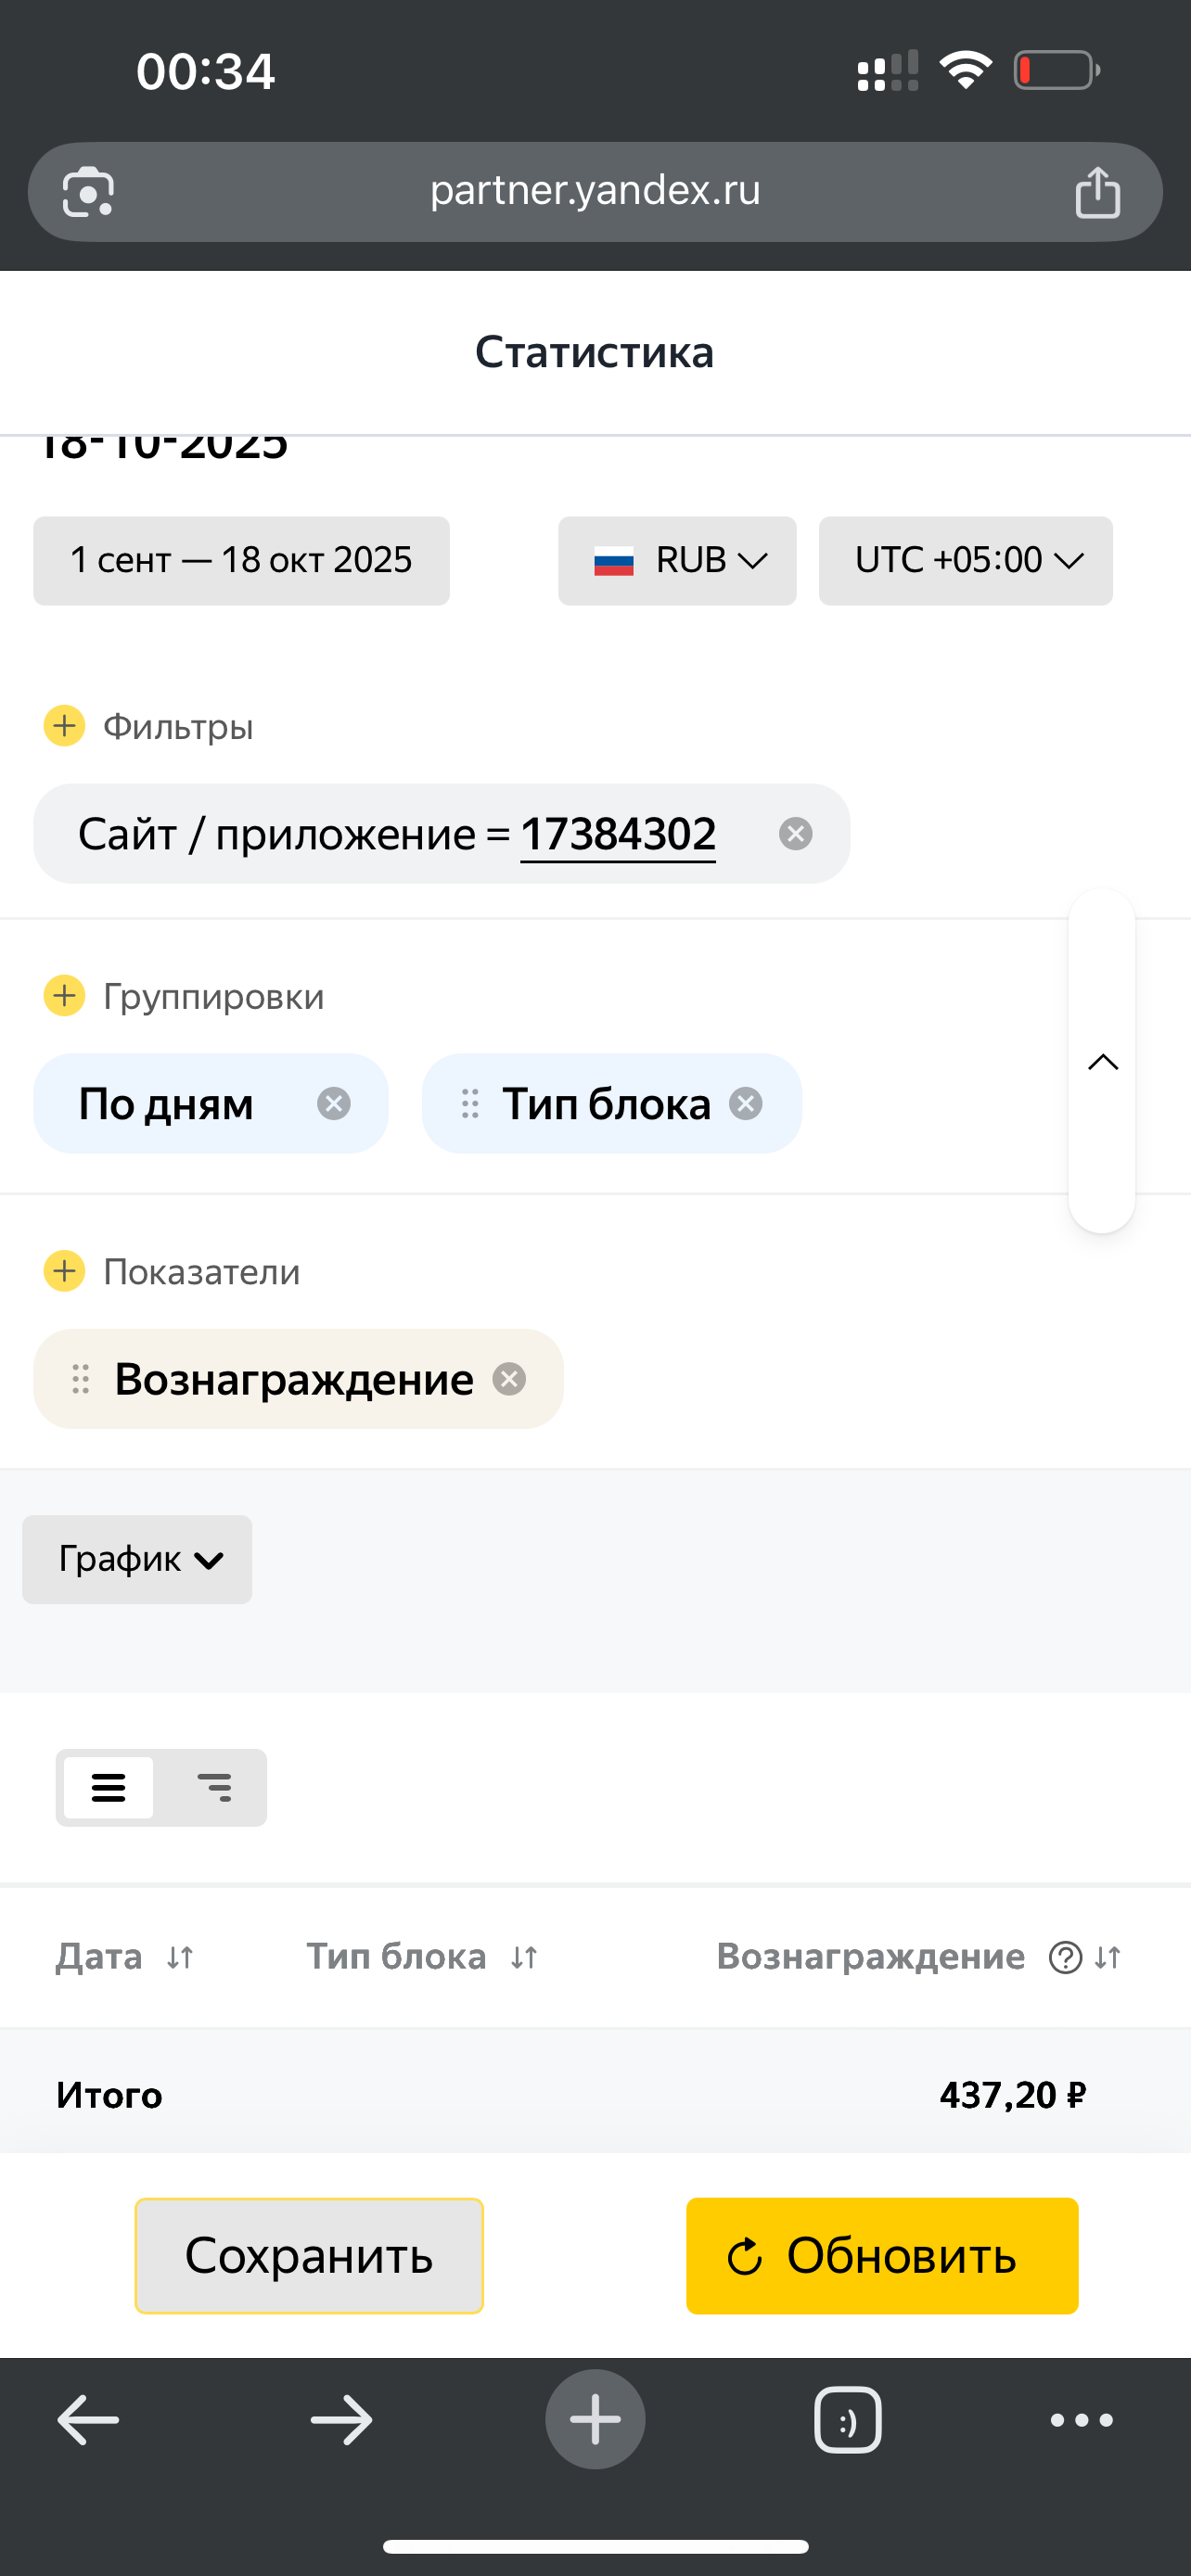The image size is (1191, 2576).
Task: Remove the Тип блока grouping chip
Action: pyautogui.click(x=746, y=1104)
